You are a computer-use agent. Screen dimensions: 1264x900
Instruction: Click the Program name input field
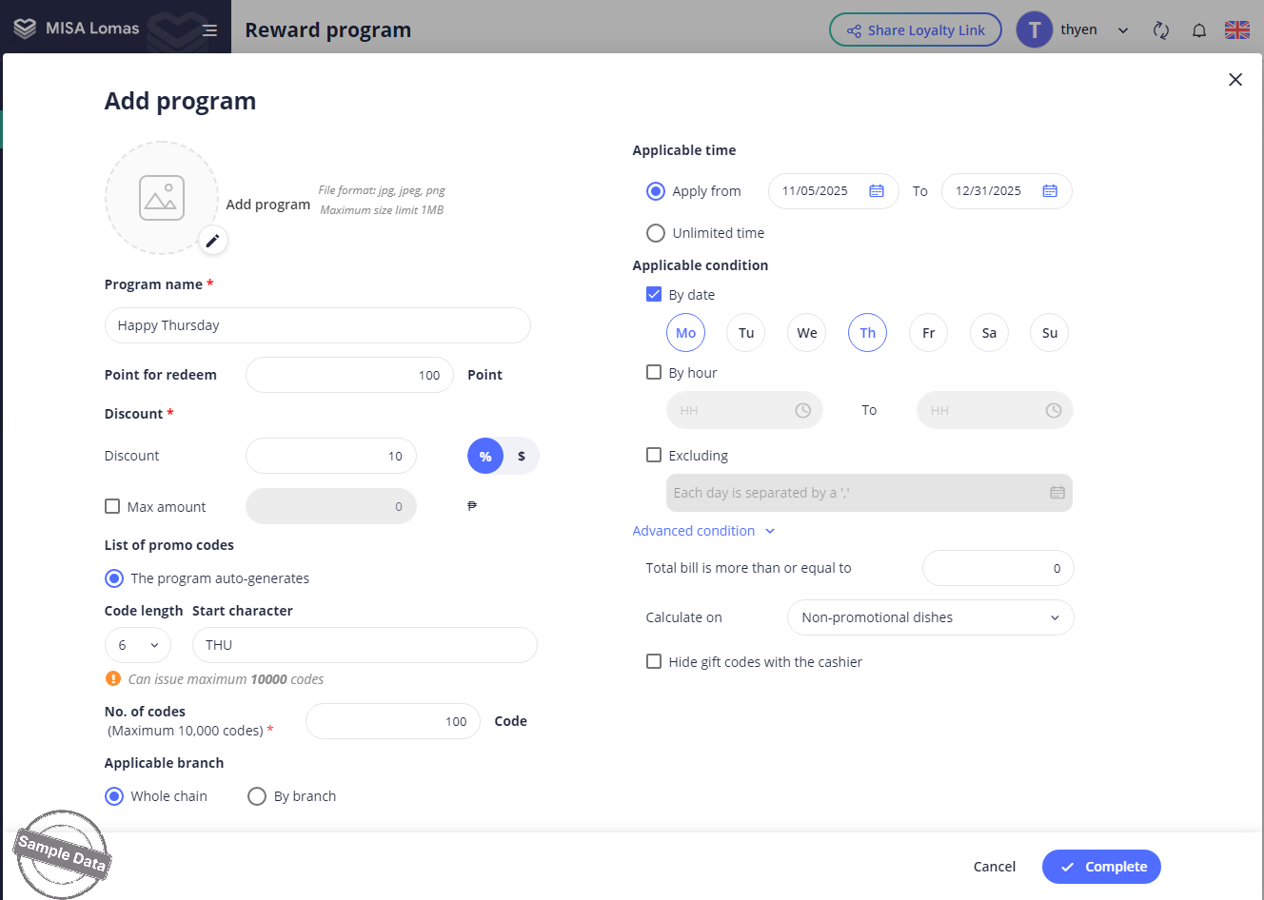[317, 325]
